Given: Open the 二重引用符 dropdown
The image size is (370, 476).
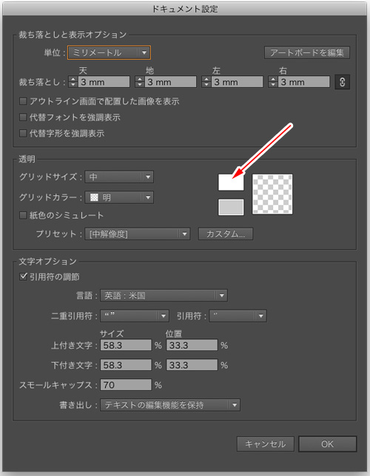Looking at the screenshot, I should 135,316.
